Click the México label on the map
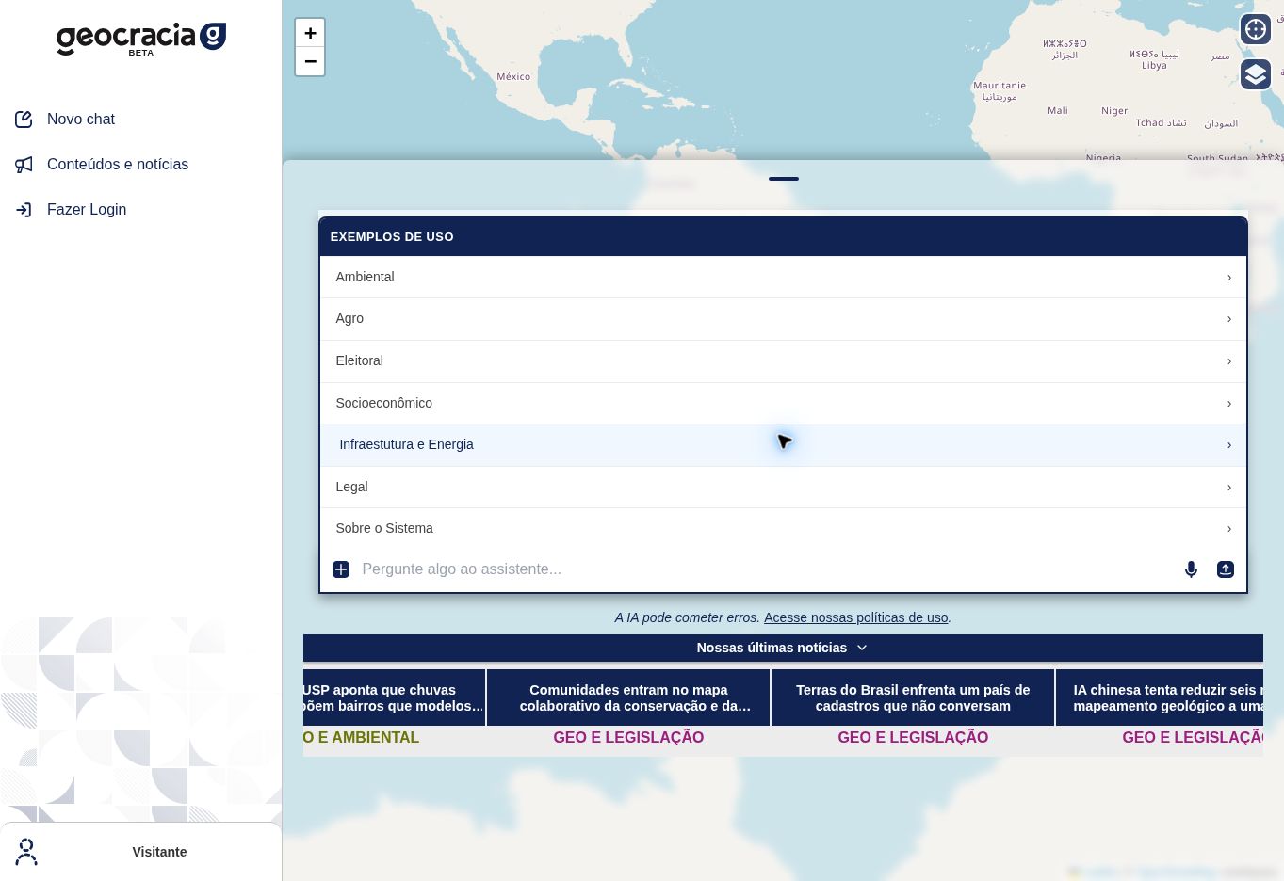Screen dimensions: 1284x881 (x=513, y=77)
